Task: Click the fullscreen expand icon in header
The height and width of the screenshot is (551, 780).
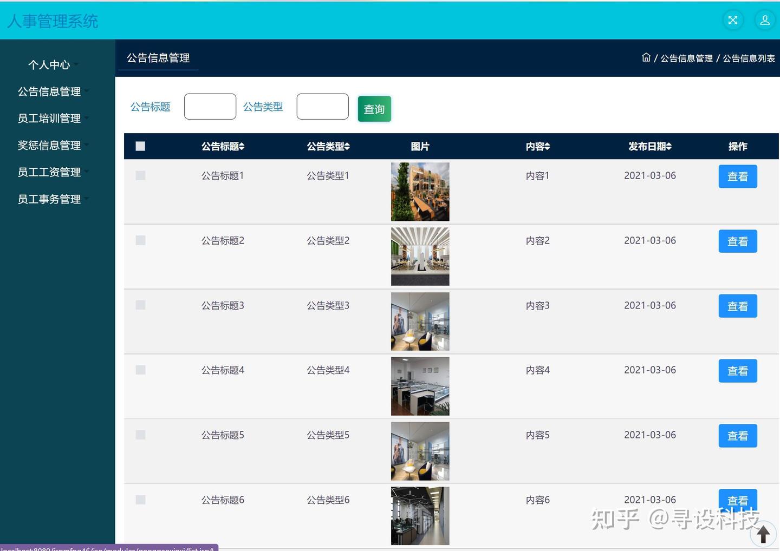Action: [x=732, y=20]
